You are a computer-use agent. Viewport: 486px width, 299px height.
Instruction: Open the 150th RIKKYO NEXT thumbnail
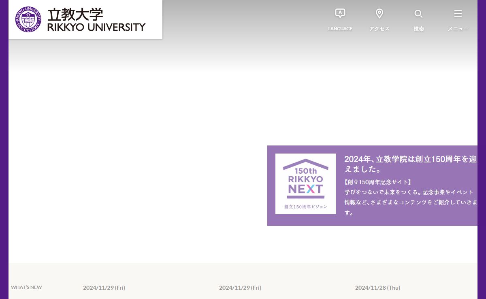pos(306,184)
